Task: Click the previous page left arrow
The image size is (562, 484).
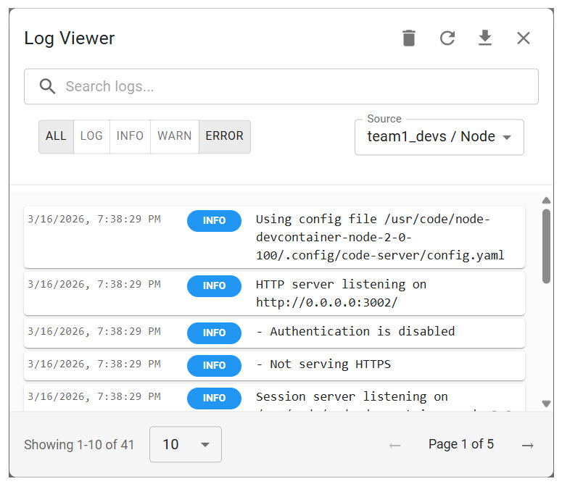Action: [x=395, y=445]
